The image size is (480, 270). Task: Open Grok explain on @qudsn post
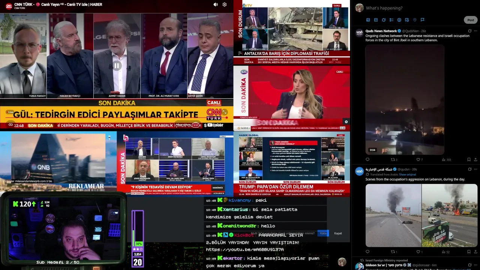[470, 169]
